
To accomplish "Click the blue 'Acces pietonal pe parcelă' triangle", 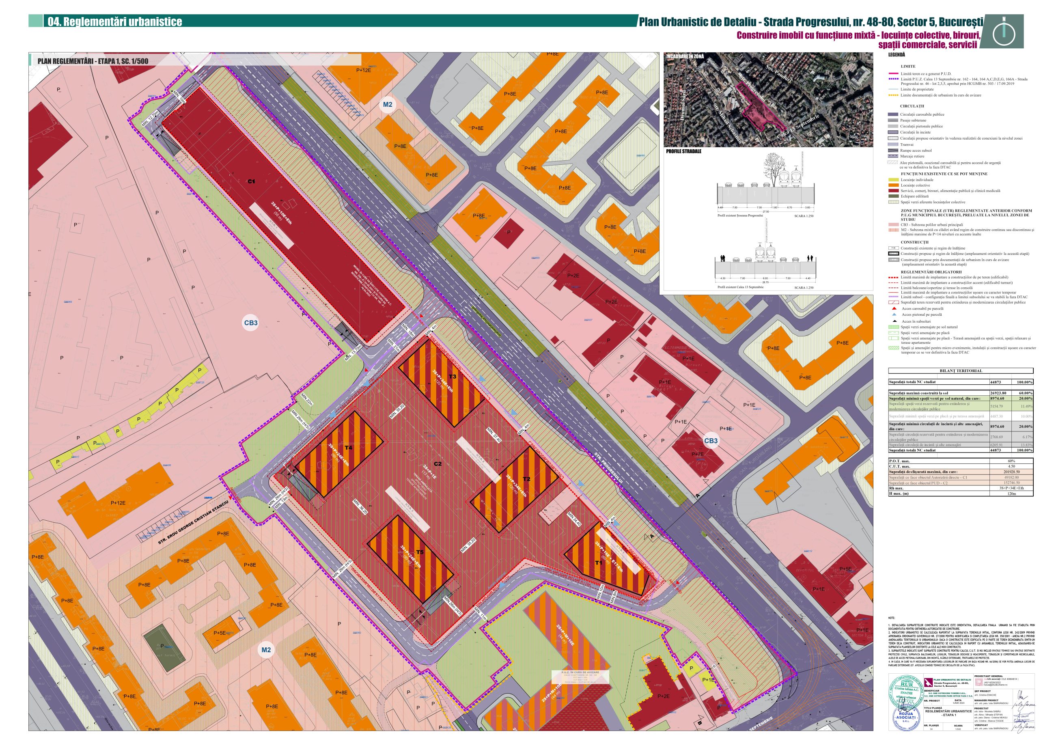I will tap(894, 315).
